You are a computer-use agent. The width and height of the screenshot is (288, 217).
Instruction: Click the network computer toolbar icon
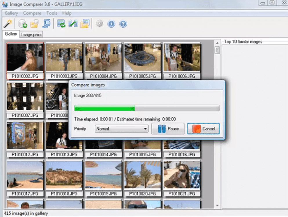pyautogui.click(x=47, y=24)
